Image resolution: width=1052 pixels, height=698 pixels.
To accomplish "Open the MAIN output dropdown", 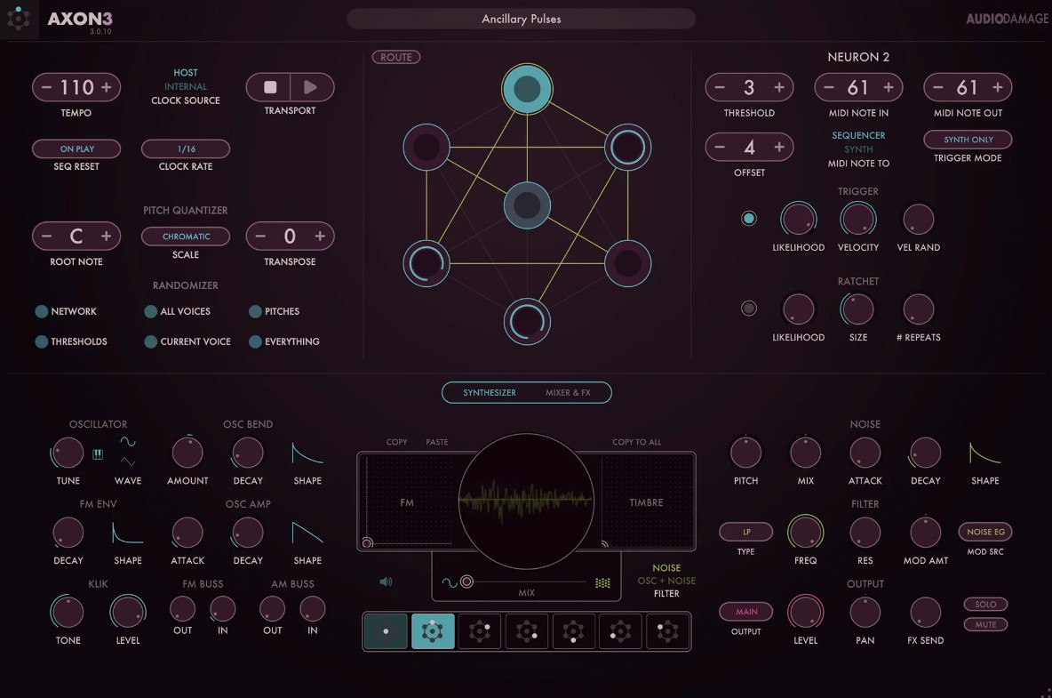I will (746, 612).
